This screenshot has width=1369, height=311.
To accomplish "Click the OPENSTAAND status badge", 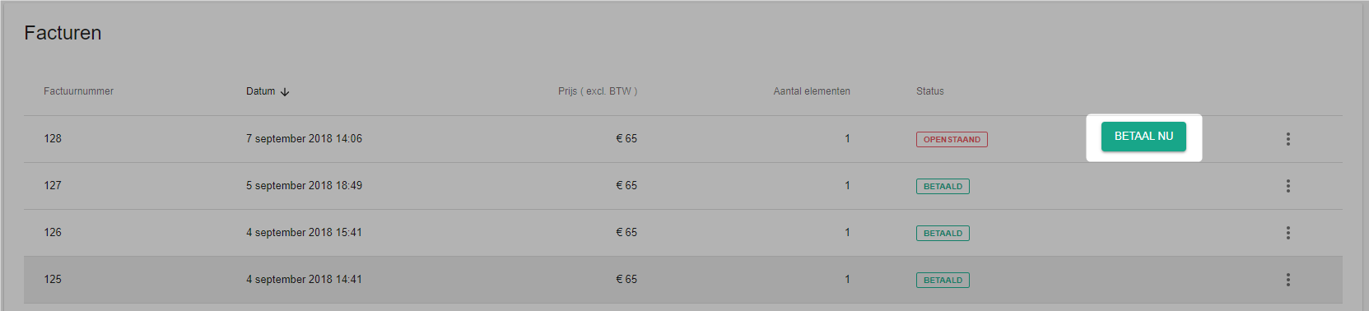I will pyautogui.click(x=952, y=140).
